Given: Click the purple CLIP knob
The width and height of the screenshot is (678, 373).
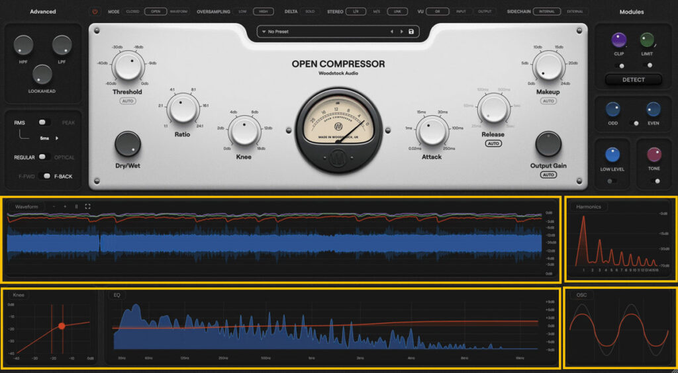Looking at the screenshot, I should (619, 40).
